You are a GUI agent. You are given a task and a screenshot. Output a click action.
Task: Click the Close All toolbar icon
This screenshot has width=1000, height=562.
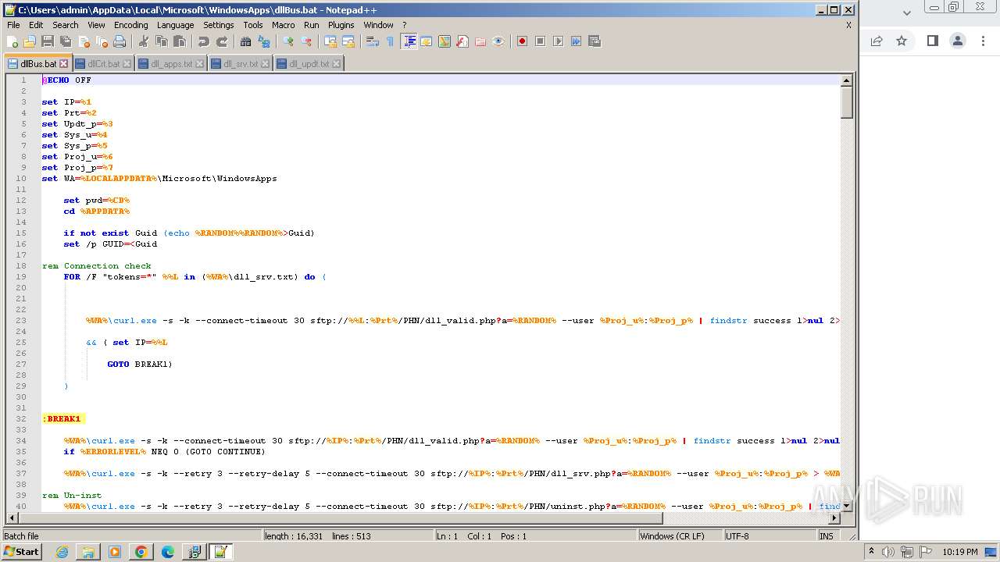tap(102, 41)
